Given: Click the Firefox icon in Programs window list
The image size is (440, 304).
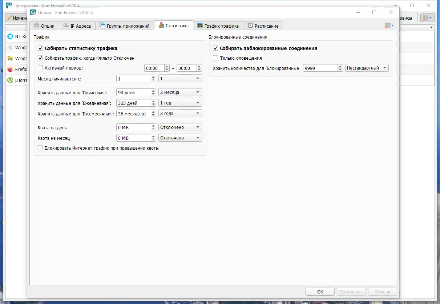Looking at the screenshot, I should tap(10, 69).
